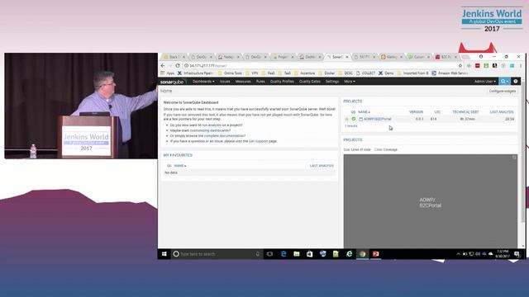Click the SonarQube logo
529x297 pixels.
[172, 82]
